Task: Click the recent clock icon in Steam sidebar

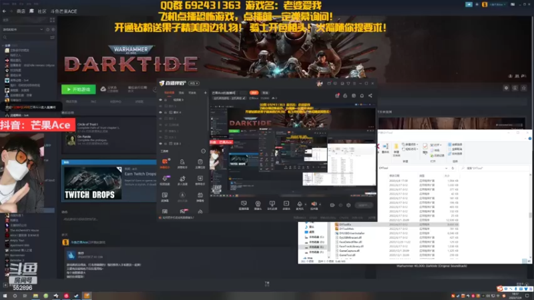Action: [x=47, y=29]
